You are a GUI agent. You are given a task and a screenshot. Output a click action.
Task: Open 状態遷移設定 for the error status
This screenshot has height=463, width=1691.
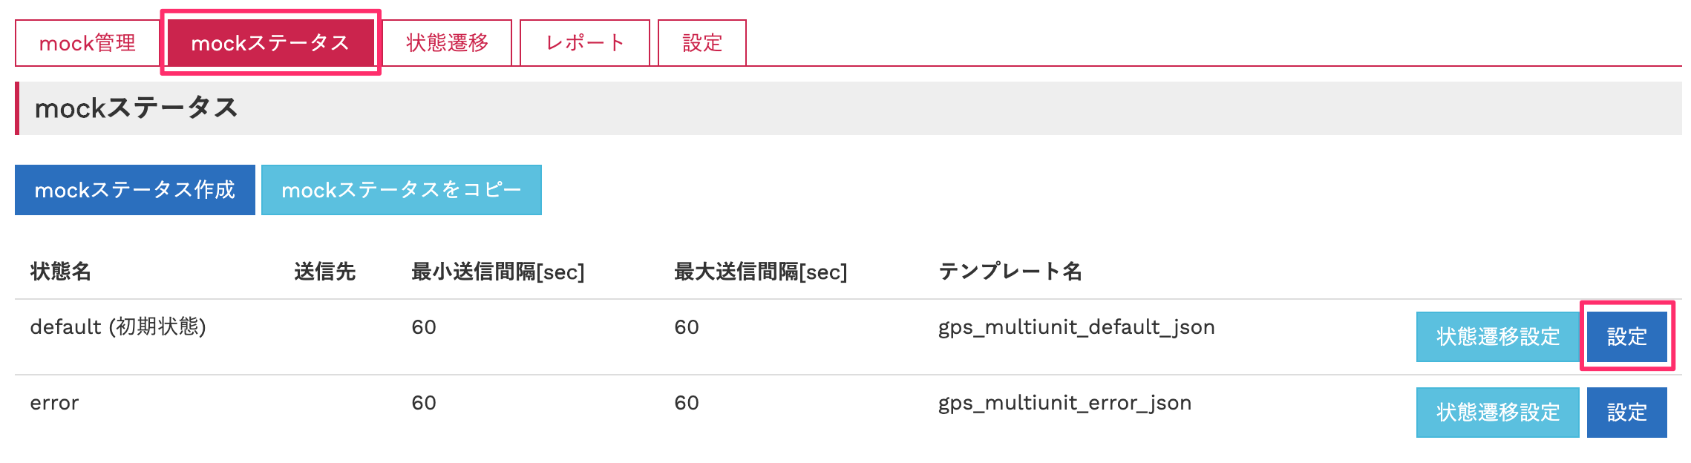(1497, 413)
